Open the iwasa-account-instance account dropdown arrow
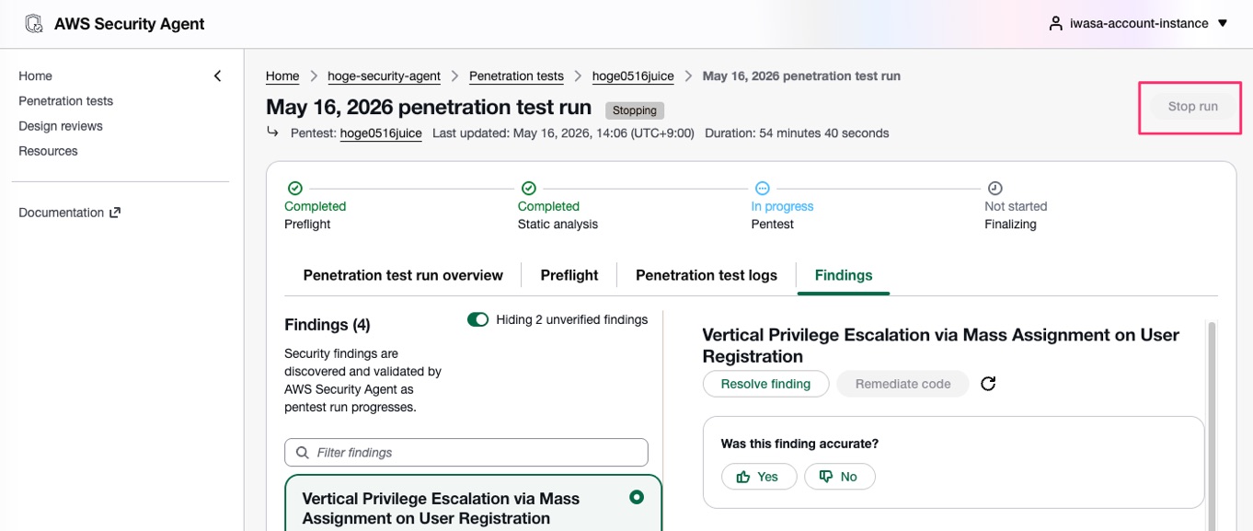1253x531 pixels. tap(1223, 24)
